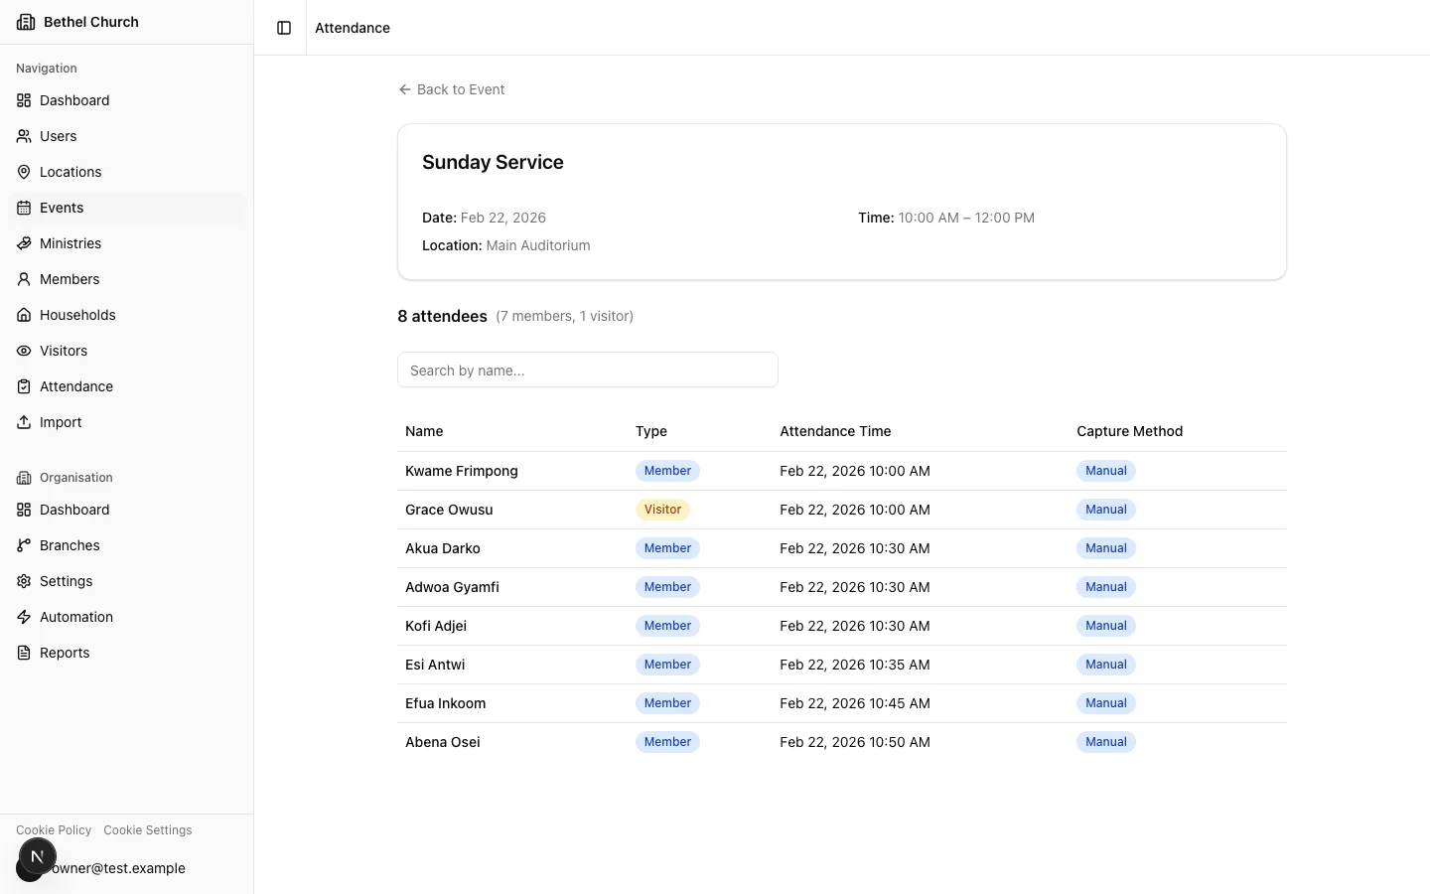The image size is (1430, 894).
Task: Click the Type column header
Action: click(x=651, y=431)
